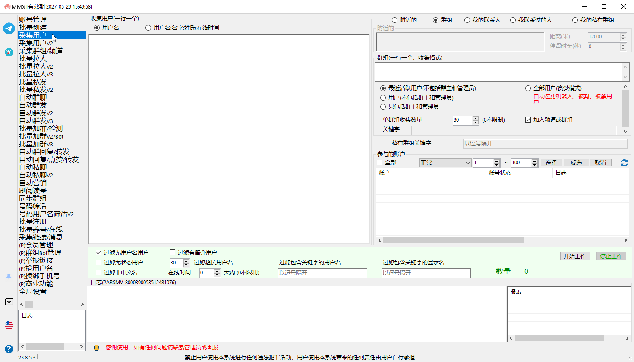Click the 选择 accounts button
The height and width of the screenshot is (362, 634).
[551, 163]
